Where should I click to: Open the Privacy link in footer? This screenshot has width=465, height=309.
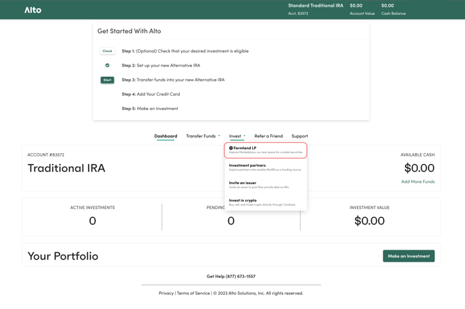click(x=166, y=293)
